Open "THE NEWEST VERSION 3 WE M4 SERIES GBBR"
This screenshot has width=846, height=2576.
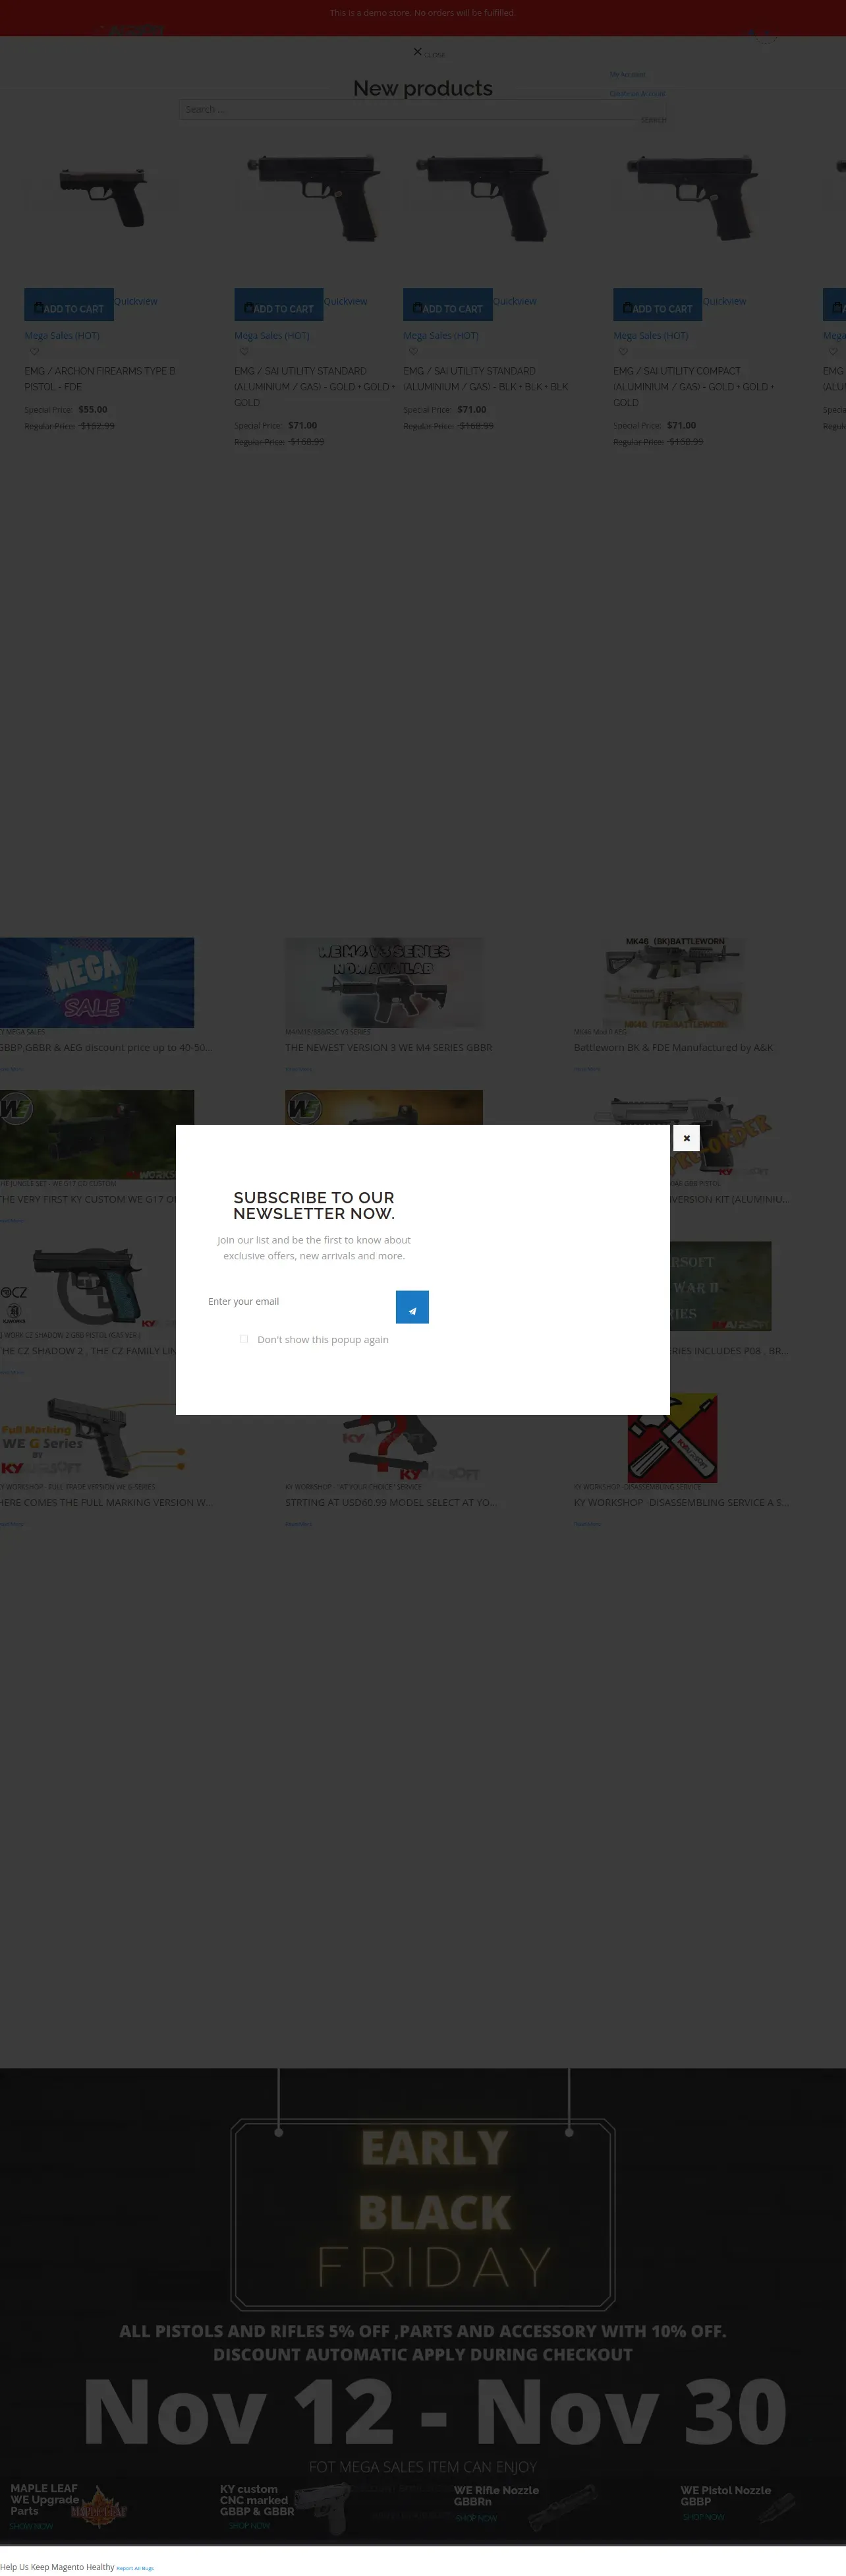389,1048
